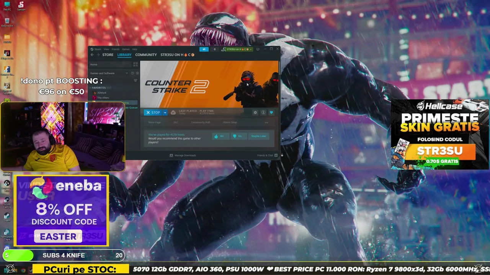Click the Hellcase PRIMESTE SKIN GRATIS banner
The image size is (490, 275).
(x=439, y=134)
